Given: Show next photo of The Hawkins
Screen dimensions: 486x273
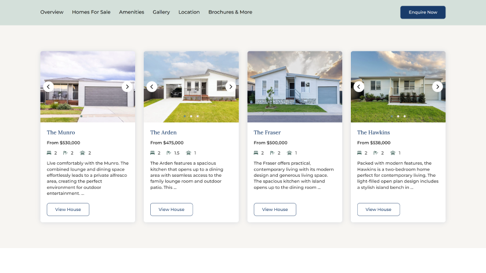Looking at the screenshot, I should [437, 87].
